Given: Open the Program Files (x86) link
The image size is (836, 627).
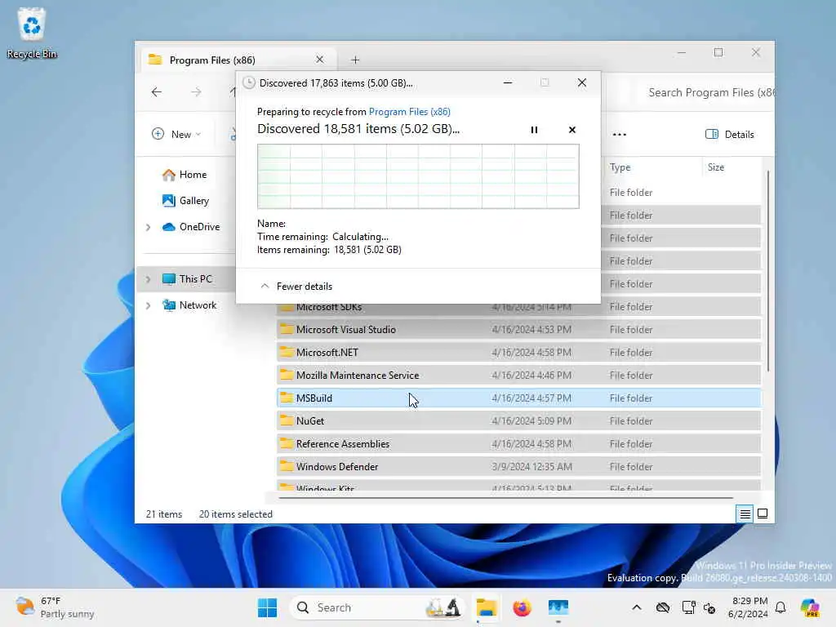Looking at the screenshot, I should (x=410, y=111).
